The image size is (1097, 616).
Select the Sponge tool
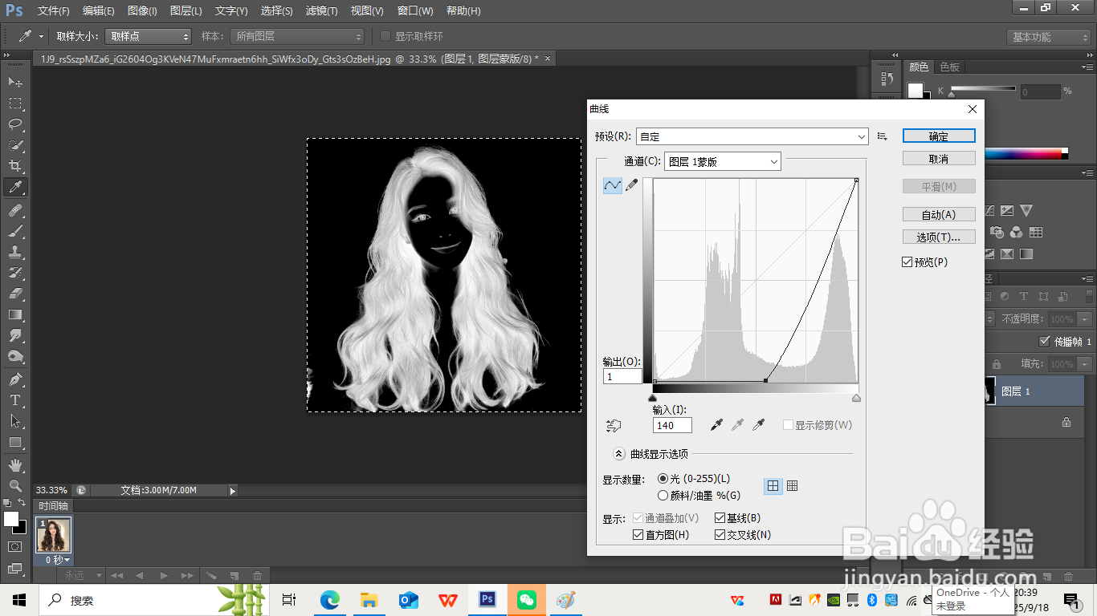pos(15,356)
